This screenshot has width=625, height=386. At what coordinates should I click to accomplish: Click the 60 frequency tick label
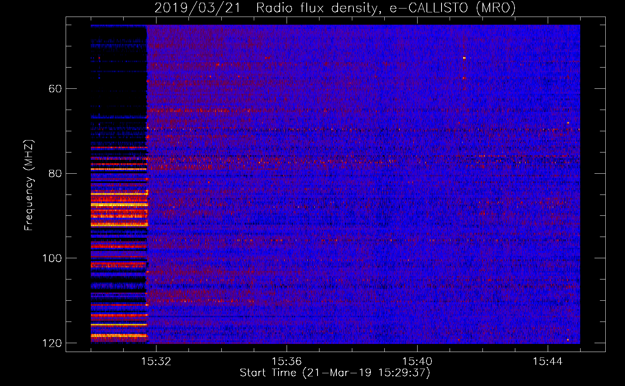(x=55, y=89)
